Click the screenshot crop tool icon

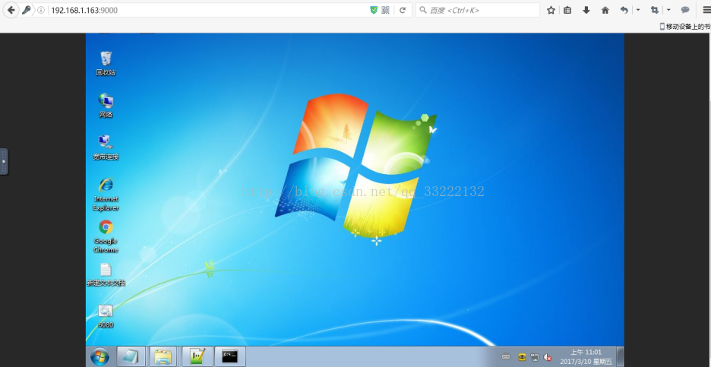(654, 10)
